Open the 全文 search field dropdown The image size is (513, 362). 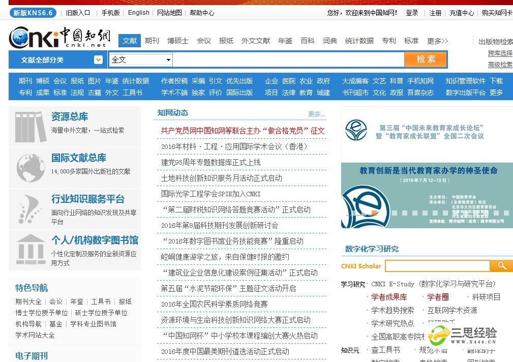[x=141, y=59]
